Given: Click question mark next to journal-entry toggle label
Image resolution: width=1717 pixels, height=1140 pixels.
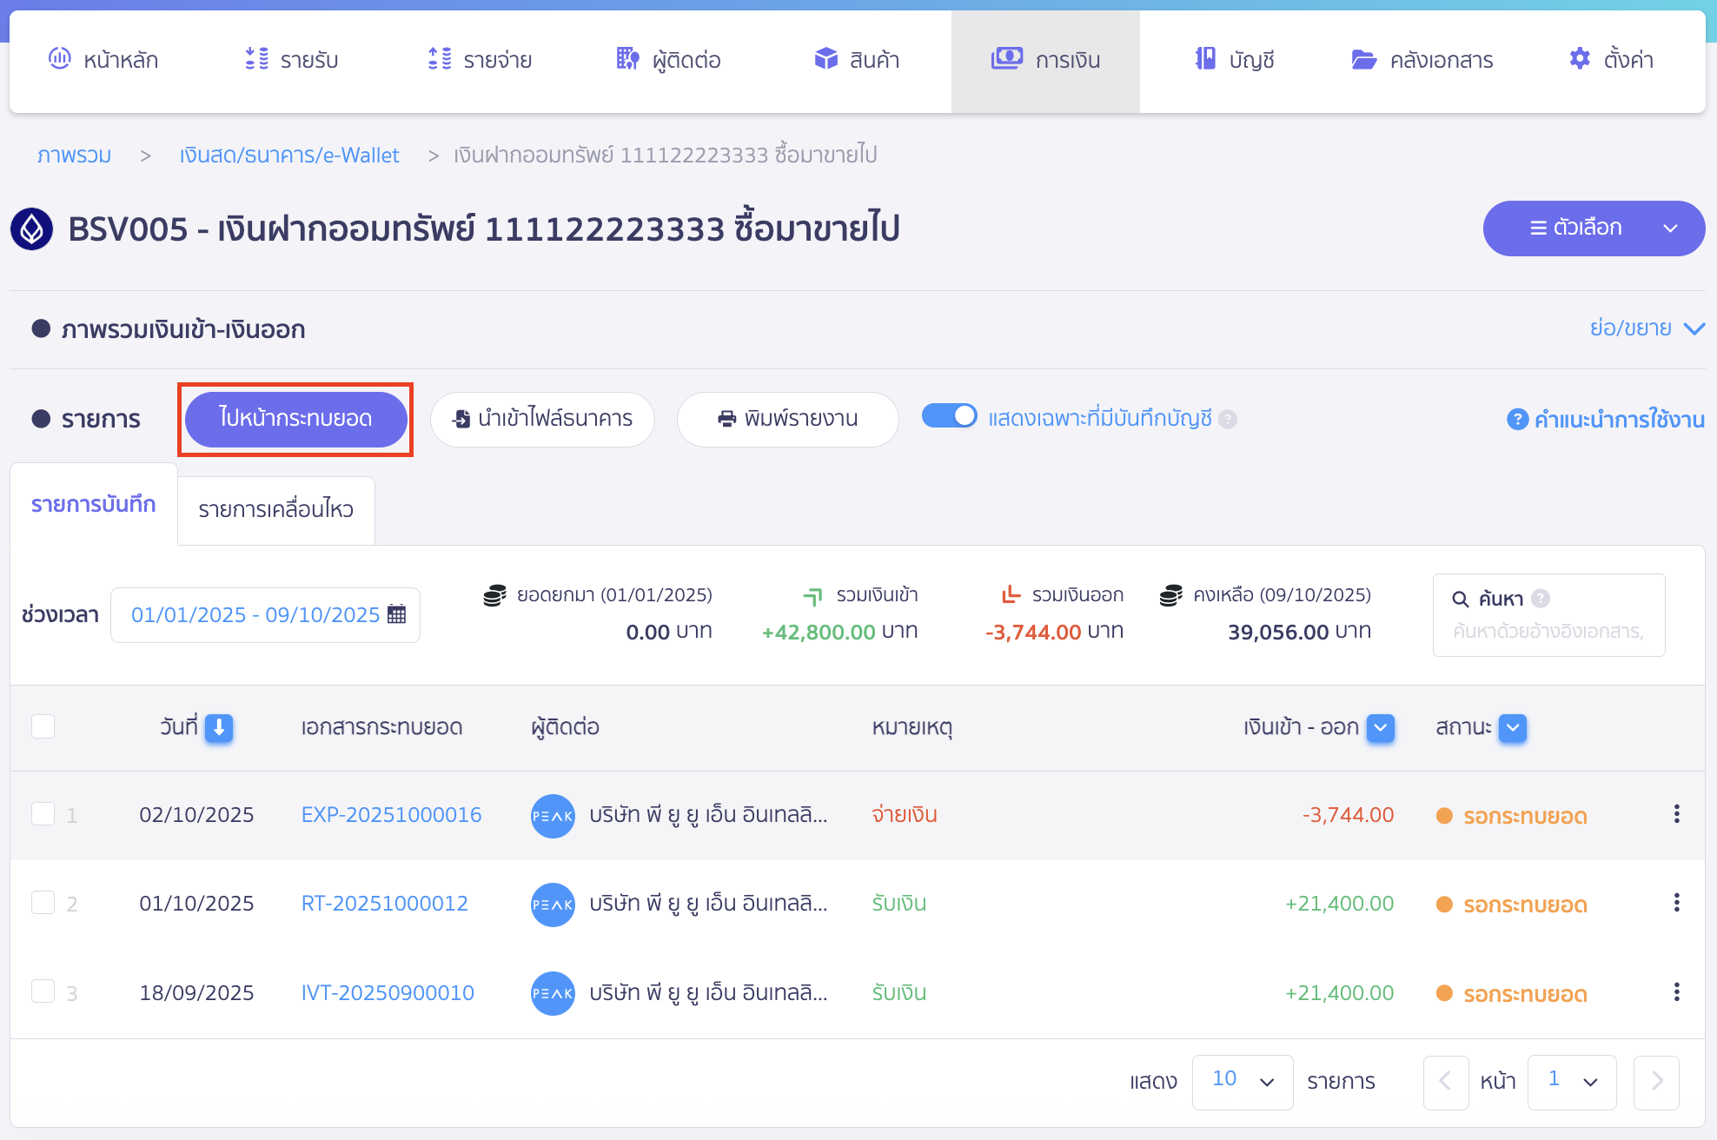Looking at the screenshot, I should 1228,419.
